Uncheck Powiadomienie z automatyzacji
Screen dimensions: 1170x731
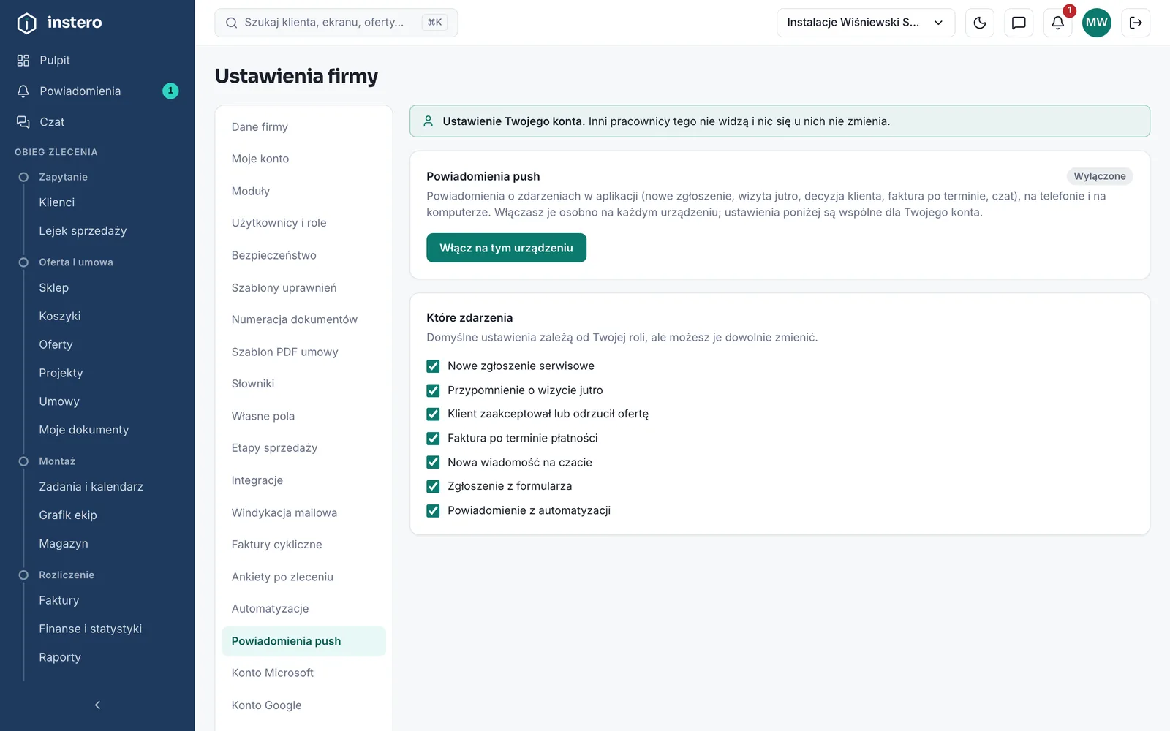433,510
